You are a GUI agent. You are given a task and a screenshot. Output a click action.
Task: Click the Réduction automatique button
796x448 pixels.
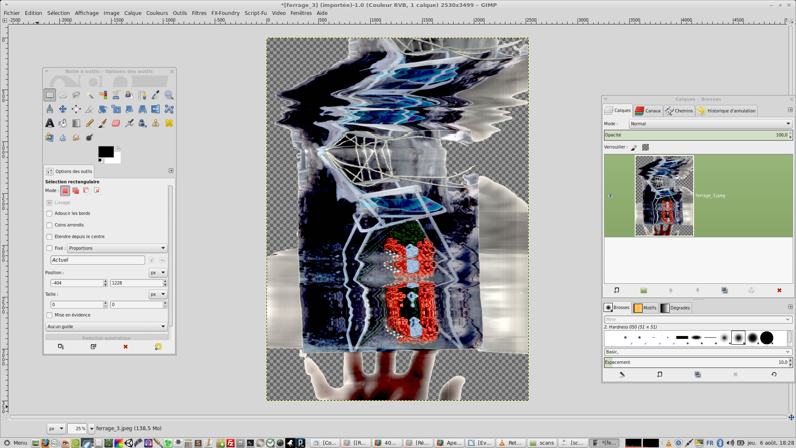tap(106, 338)
